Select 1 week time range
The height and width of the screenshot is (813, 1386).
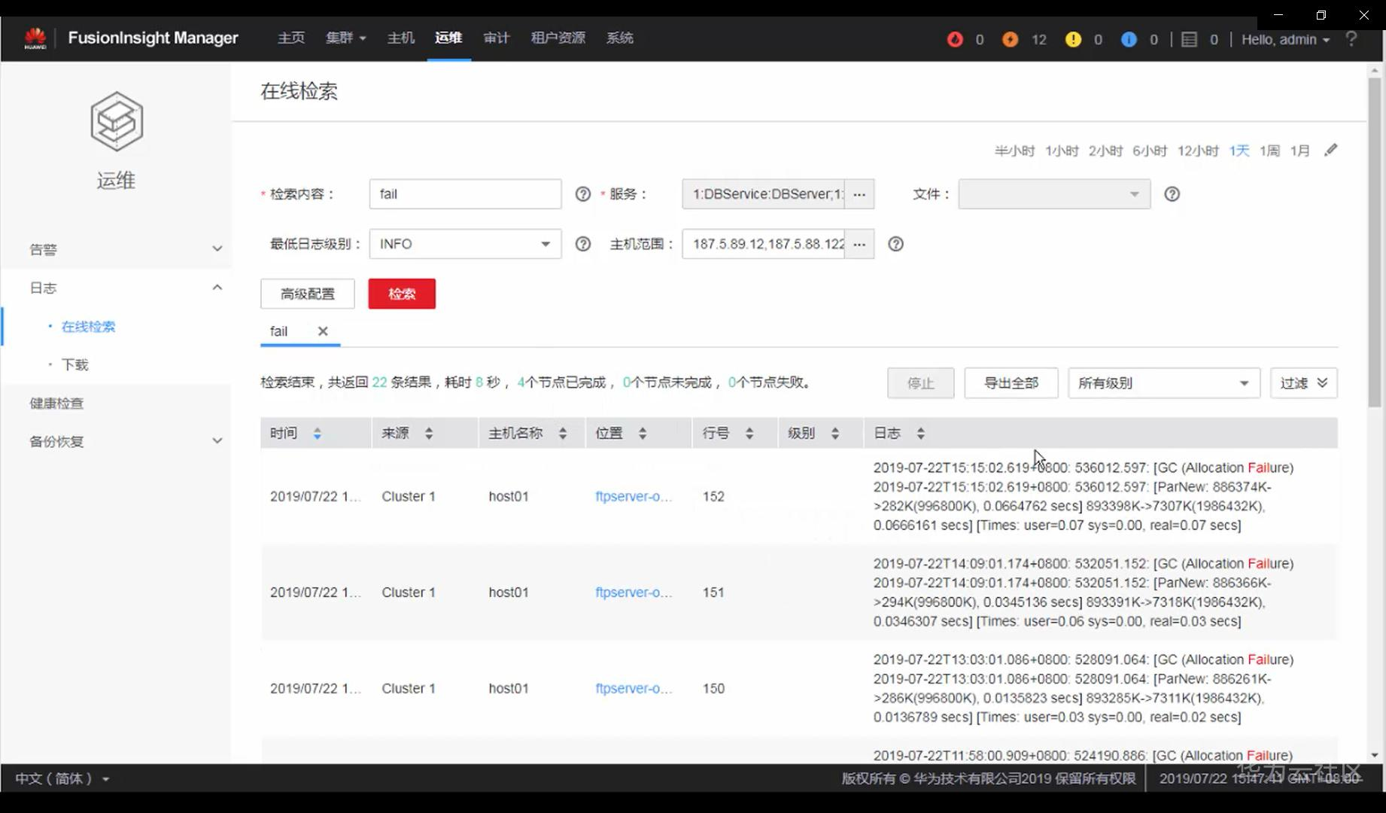(1270, 151)
